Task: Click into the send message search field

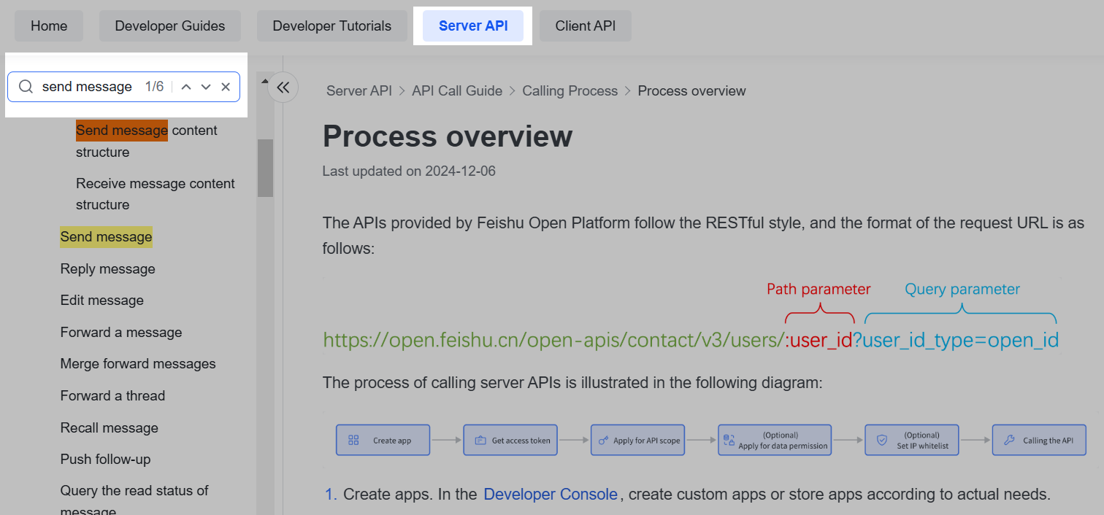Action: pos(88,87)
